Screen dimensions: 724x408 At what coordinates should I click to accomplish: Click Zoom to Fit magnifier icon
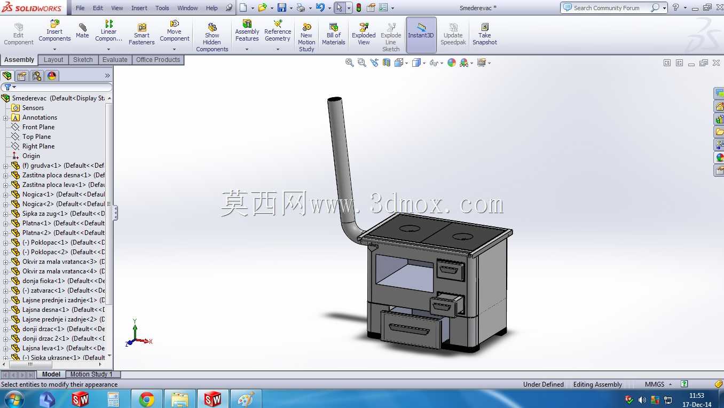coord(349,62)
